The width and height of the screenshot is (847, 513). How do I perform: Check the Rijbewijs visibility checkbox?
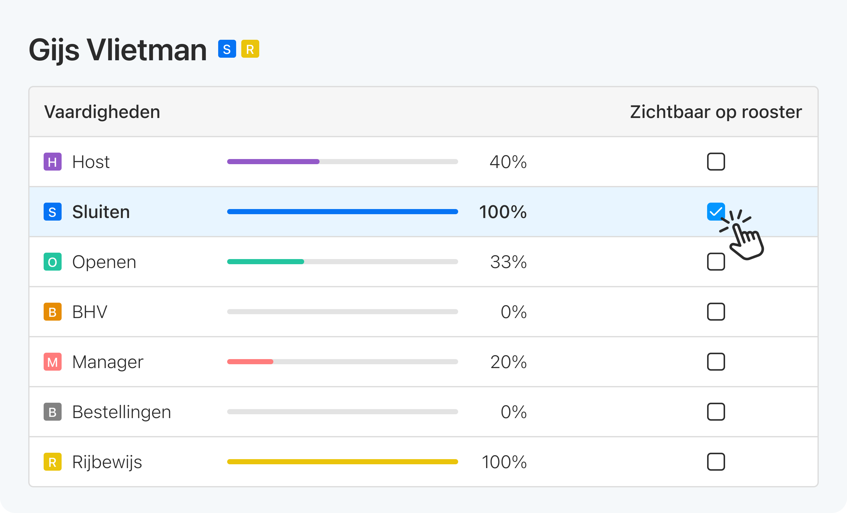[x=716, y=462]
